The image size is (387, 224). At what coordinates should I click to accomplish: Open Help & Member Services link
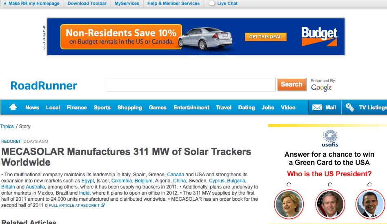173,3
